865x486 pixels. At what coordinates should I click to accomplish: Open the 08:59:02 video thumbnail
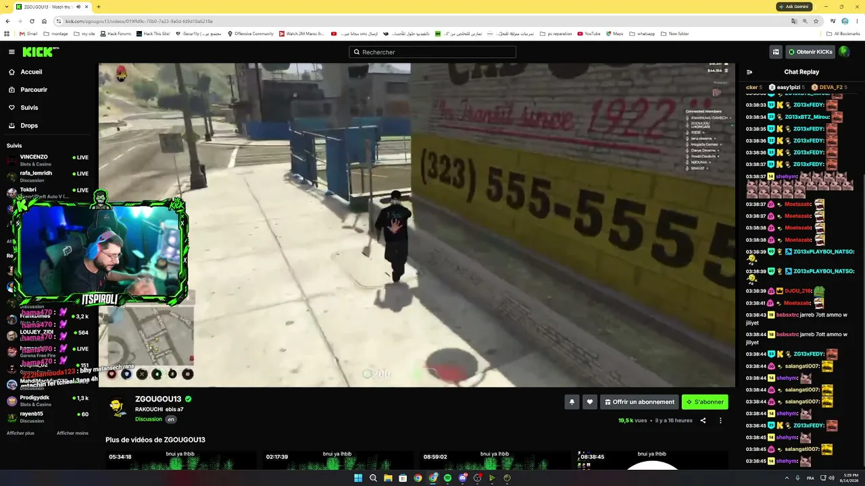495,460
